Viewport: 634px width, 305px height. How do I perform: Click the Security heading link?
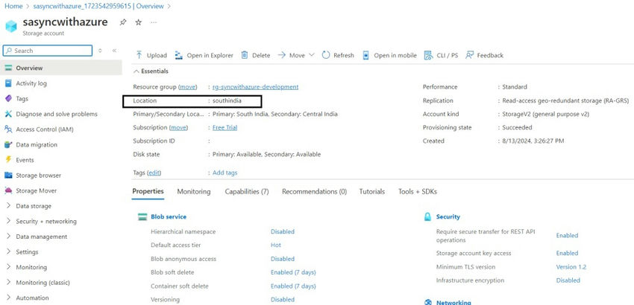pos(448,216)
